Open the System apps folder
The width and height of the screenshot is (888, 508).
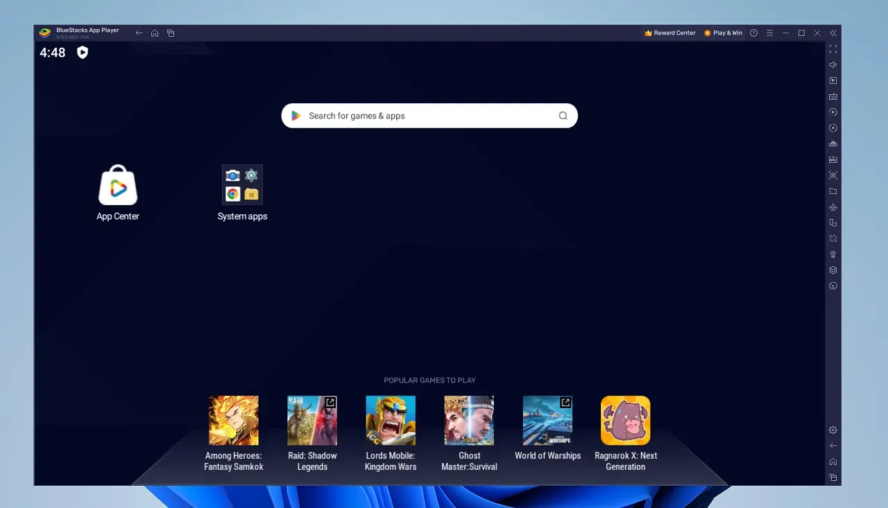click(x=242, y=192)
